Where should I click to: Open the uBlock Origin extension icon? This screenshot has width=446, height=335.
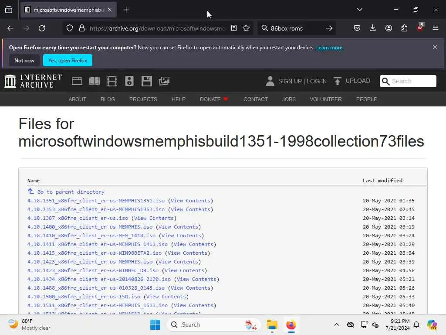coord(420,27)
